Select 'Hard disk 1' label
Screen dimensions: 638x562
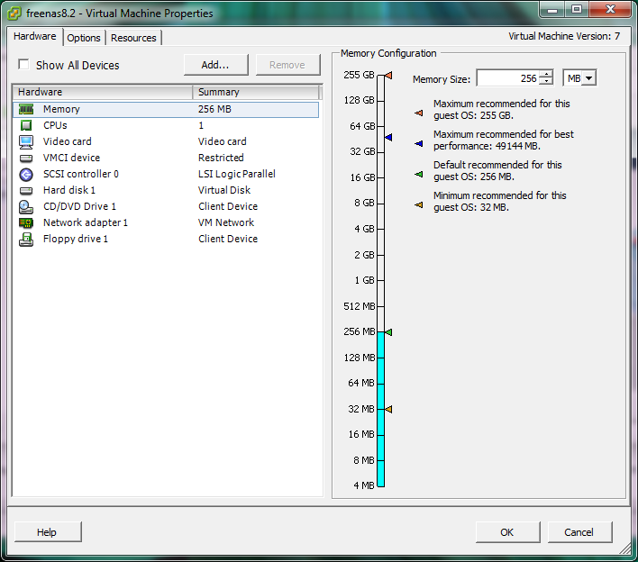click(69, 190)
